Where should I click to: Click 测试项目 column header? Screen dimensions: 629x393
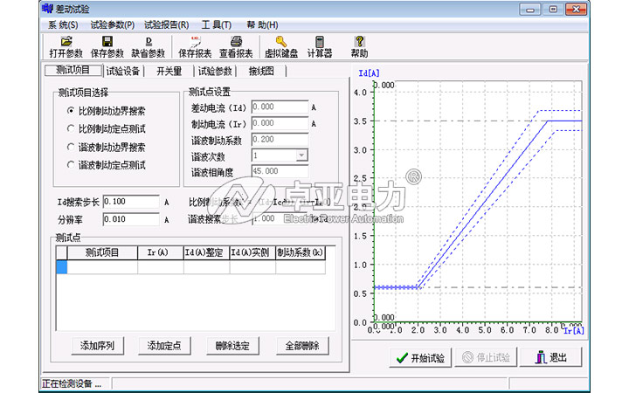pyautogui.click(x=102, y=252)
